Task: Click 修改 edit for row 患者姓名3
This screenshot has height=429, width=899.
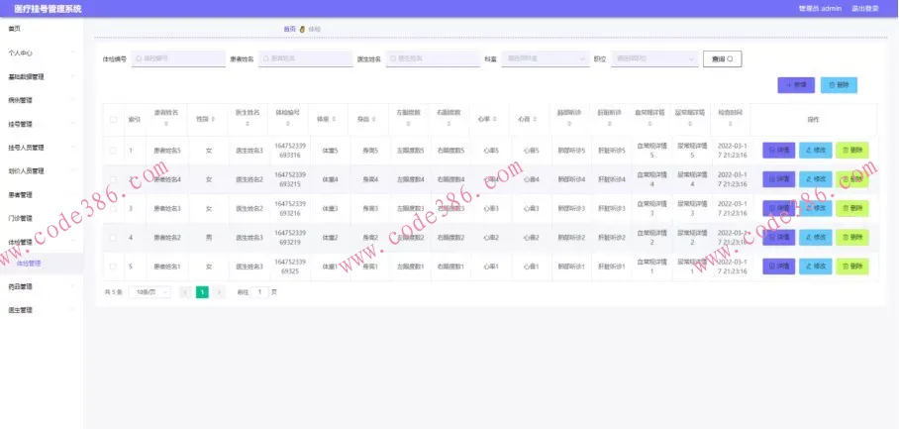Action: pos(815,208)
